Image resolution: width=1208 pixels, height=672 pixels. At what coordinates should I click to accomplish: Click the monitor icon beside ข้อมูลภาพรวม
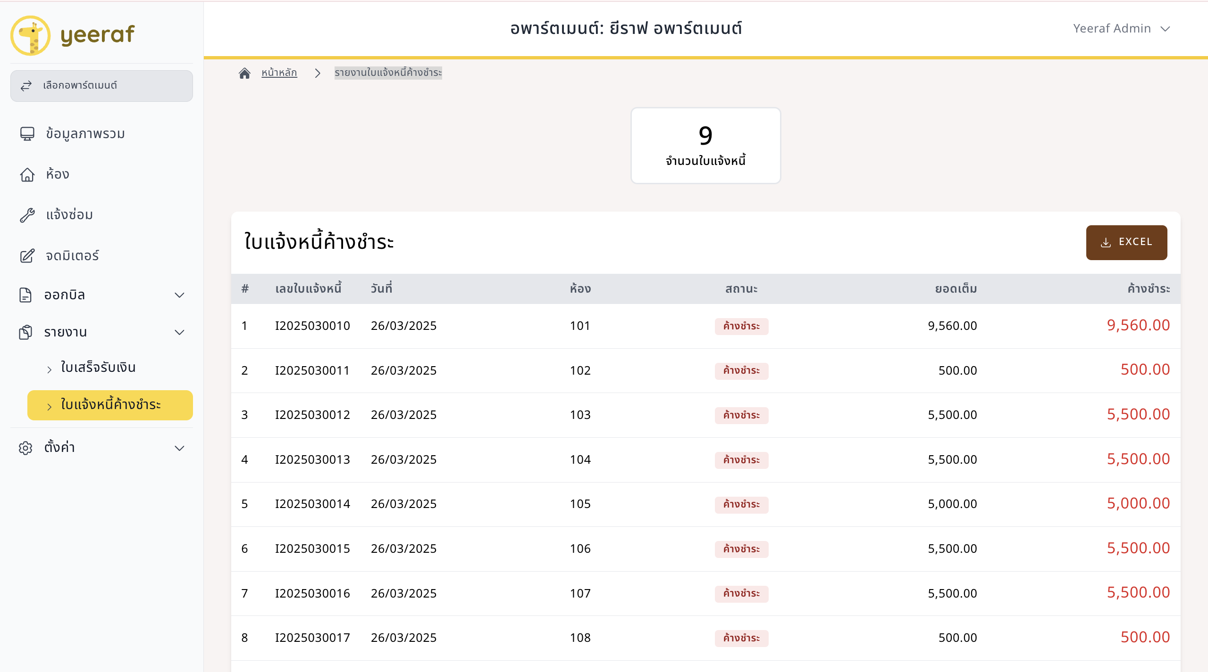[27, 134]
